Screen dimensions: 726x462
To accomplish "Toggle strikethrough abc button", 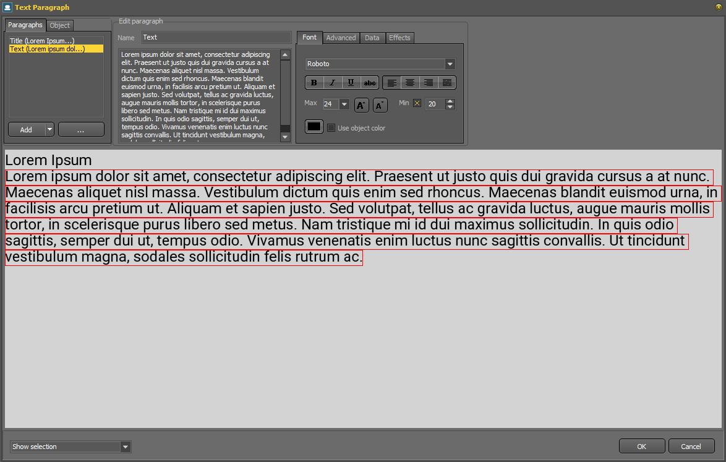I will pyautogui.click(x=369, y=83).
